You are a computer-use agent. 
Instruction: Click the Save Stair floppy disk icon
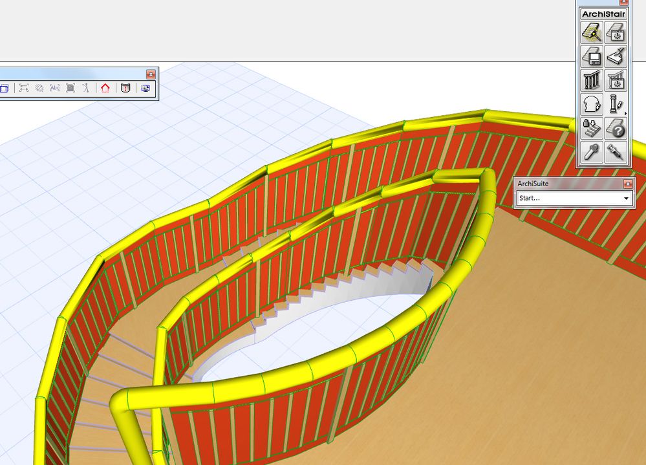591,55
